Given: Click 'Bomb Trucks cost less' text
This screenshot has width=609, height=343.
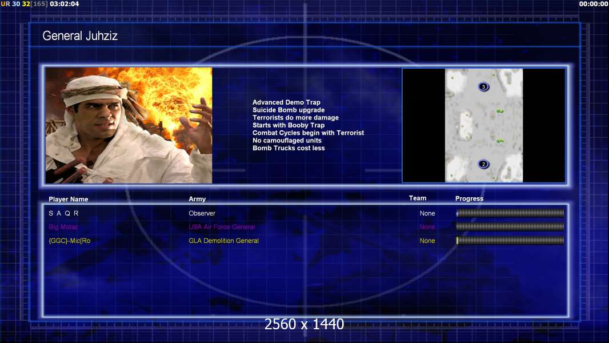Looking at the screenshot, I should coord(289,148).
